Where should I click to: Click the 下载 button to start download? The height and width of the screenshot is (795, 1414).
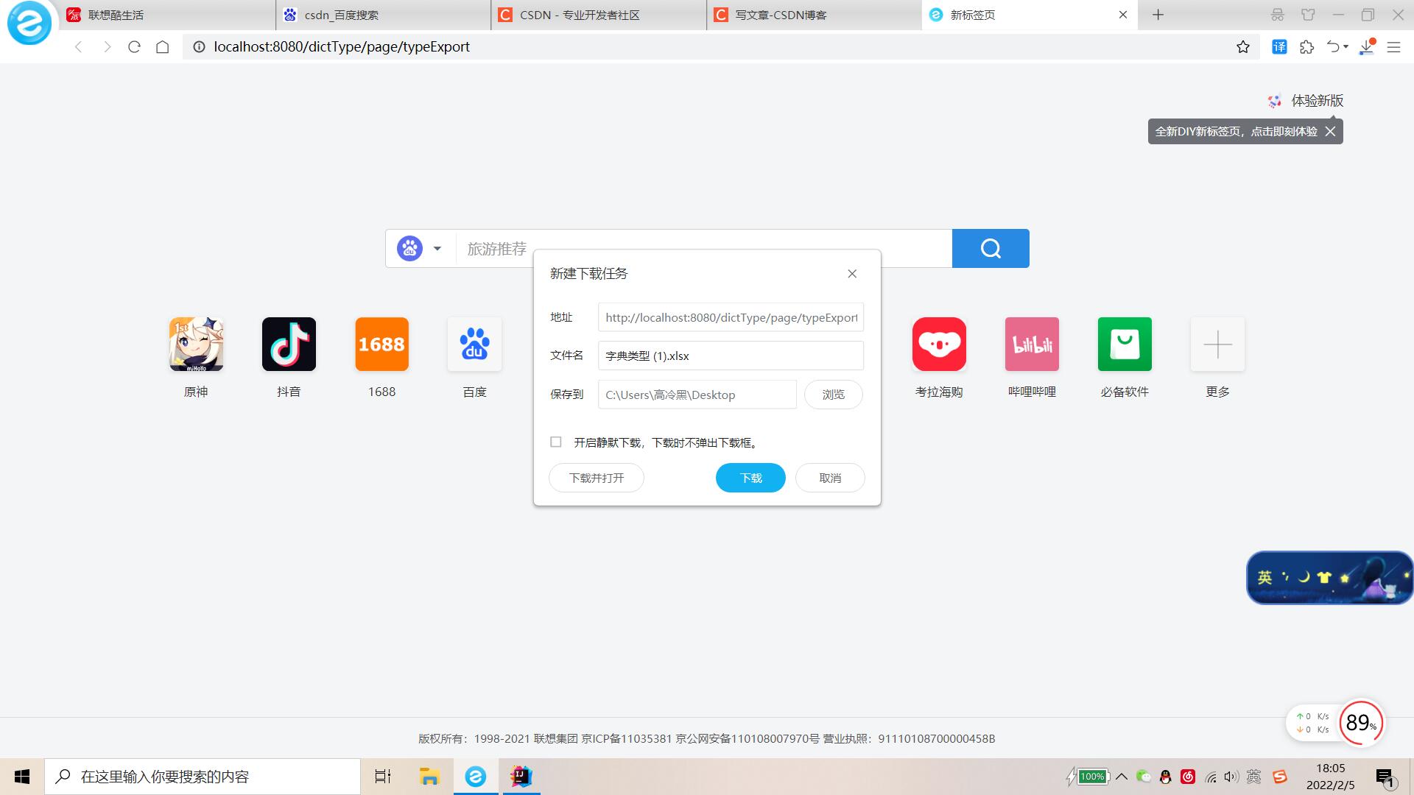click(750, 477)
